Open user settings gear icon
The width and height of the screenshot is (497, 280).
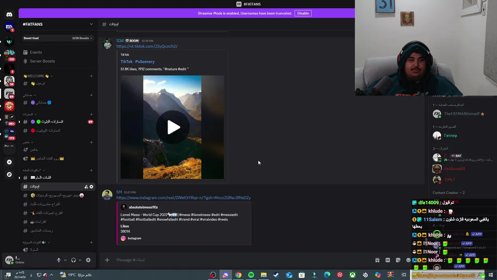(88, 260)
